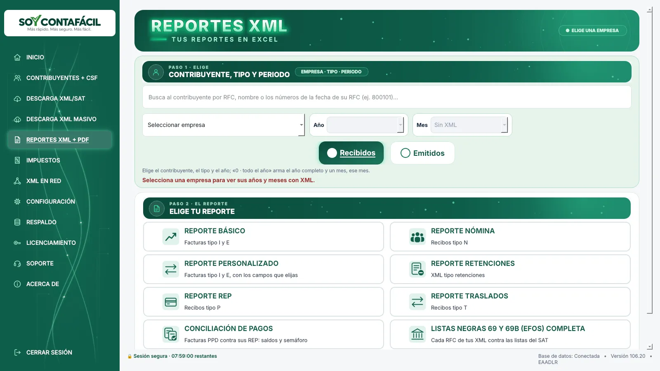The height and width of the screenshot is (371, 660).
Task: Click the Reporte REP card icon
Action: 171,302
